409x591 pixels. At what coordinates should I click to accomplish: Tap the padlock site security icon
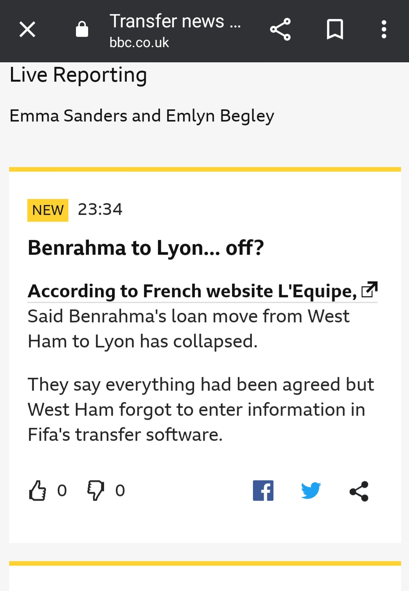click(82, 29)
